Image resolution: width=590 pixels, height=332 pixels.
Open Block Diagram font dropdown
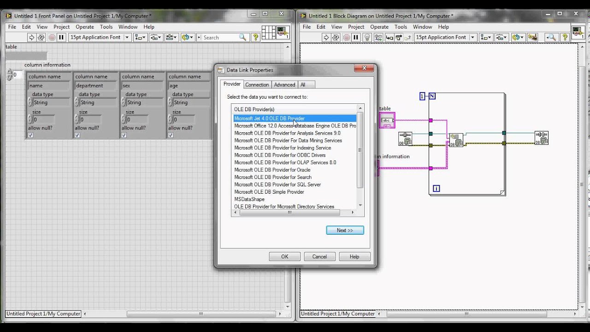[445, 37]
